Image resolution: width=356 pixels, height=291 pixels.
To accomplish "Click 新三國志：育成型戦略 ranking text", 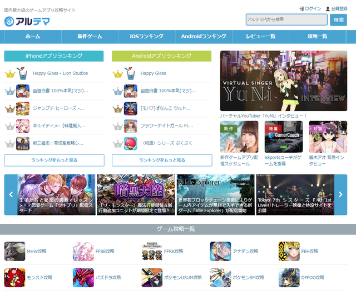I will tap(58, 143).
